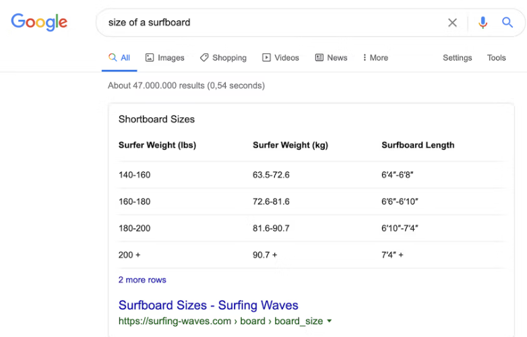Expand the table with '2 more rows'
This screenshot has width=527, height=337.
coord(142,280)
